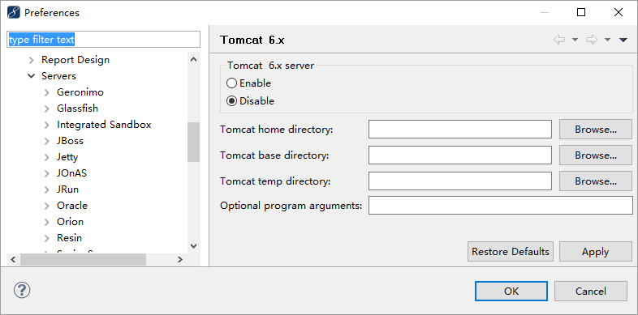Open the back history dropdown arrow
This screenshot has width=638, height=315.
point(575,40)
